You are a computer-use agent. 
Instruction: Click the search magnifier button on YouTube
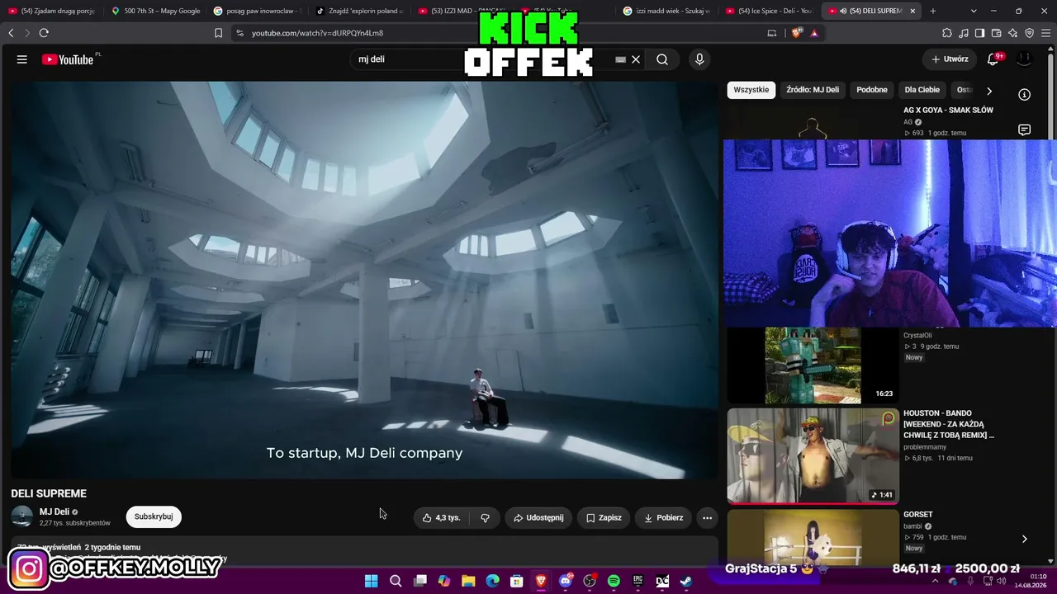pyautogui.click(x=662, y=59)
